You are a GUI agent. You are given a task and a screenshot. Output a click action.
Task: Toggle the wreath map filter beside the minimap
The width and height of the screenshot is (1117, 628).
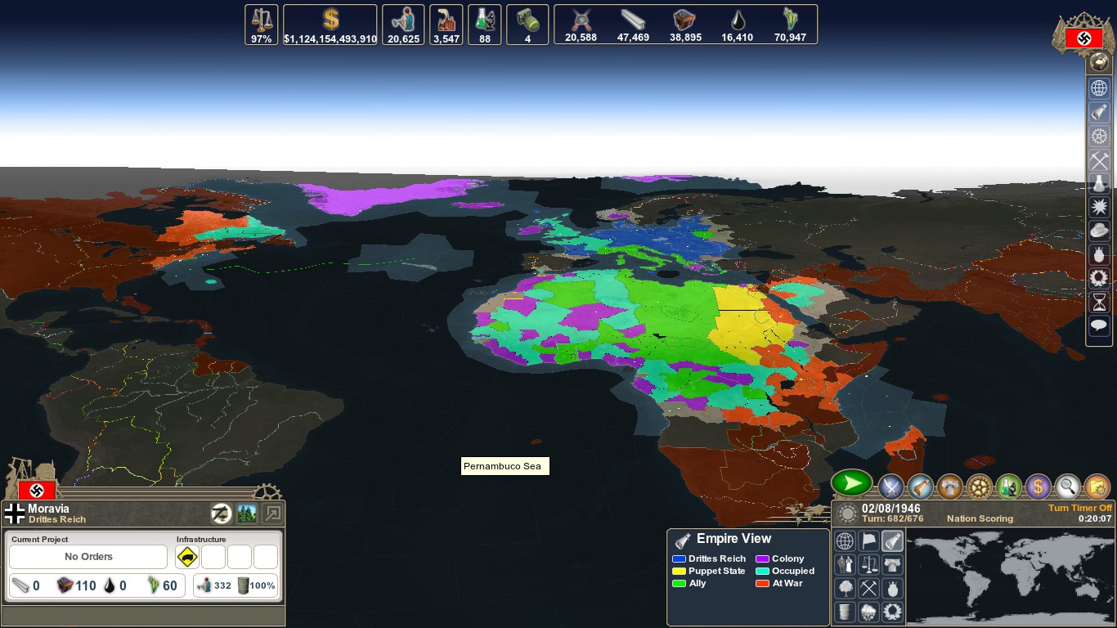(892, 612)
